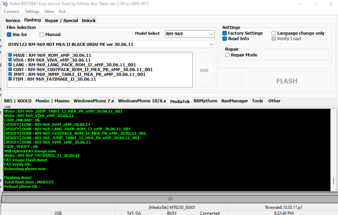
Task: Click the Verify Load checkbox
Action: point(274,38)
